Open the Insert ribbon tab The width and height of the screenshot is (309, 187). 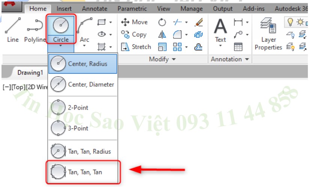click(x=64, y=9)
